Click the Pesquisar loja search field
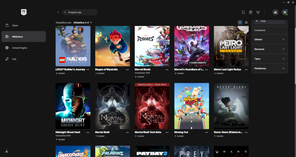296x157 pixels. (80, 12)
